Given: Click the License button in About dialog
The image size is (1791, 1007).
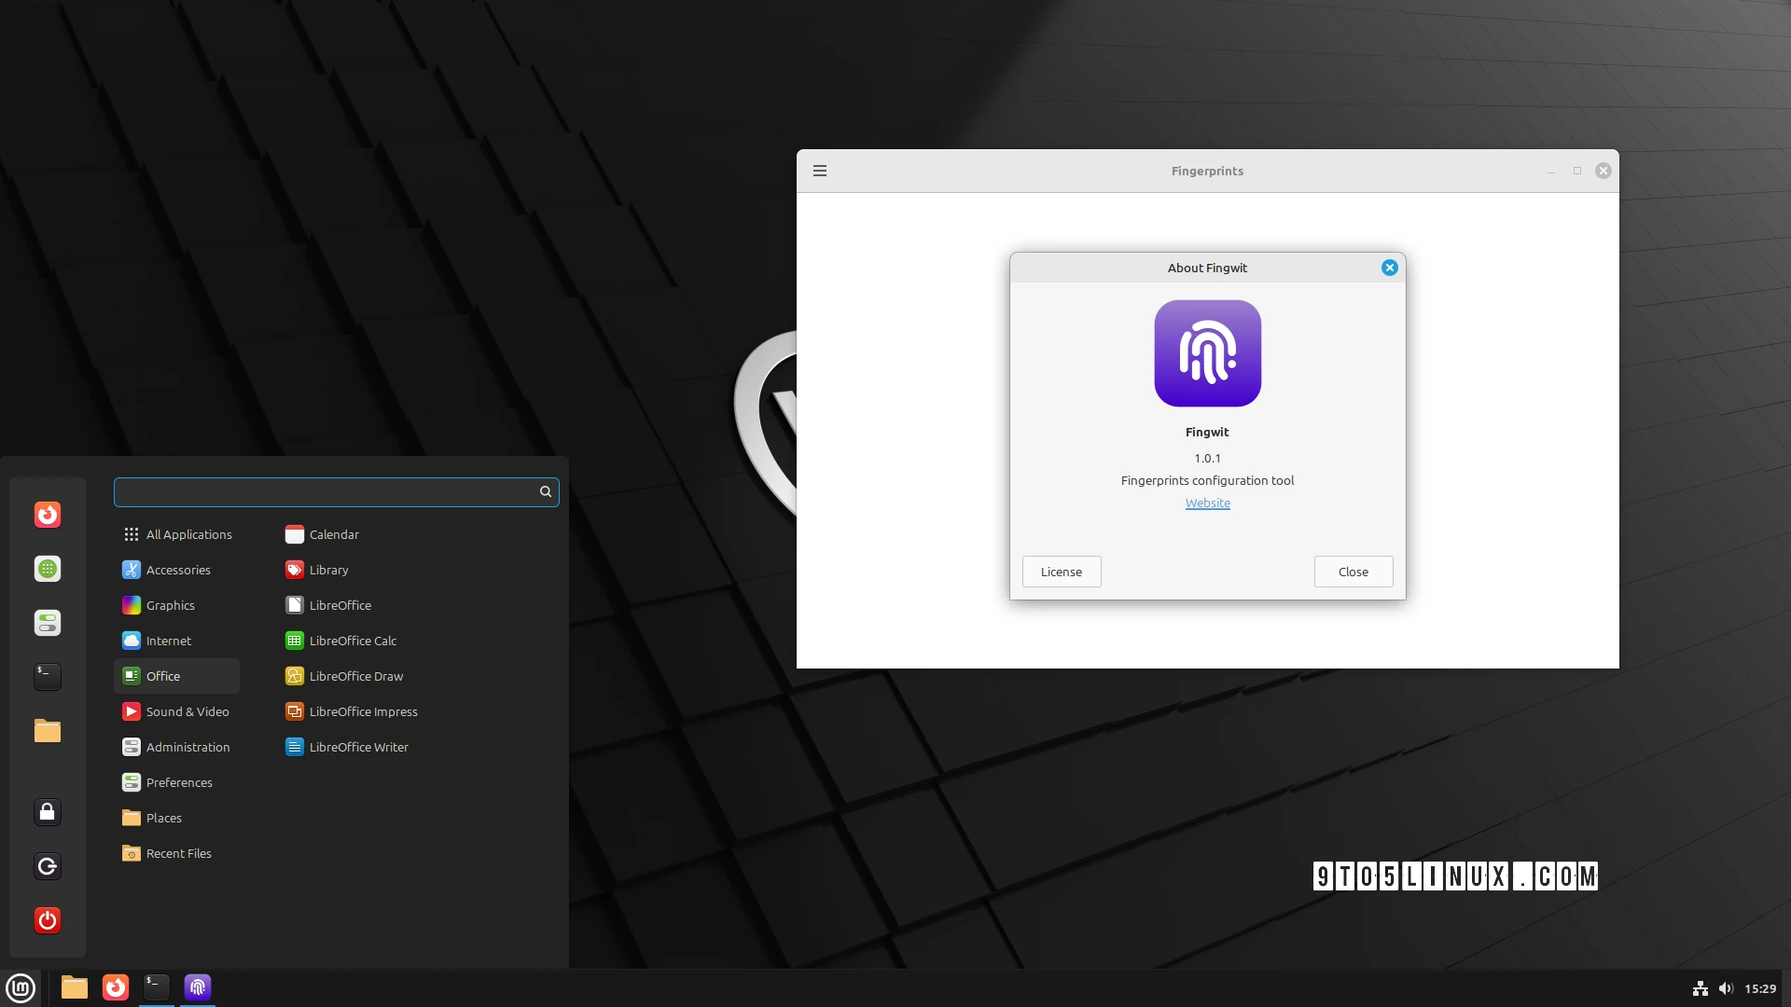Looking at the screenshot, I should [1062, 572].
